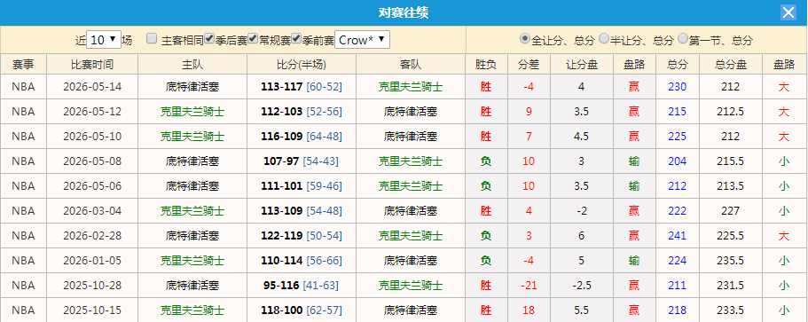Open the 111-101 score on 2026-05-06

point(282,186)
